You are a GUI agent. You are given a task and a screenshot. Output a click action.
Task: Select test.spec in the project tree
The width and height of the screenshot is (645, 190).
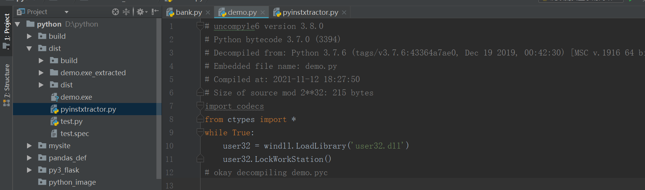pyautogui.click(x=75, y=134)
